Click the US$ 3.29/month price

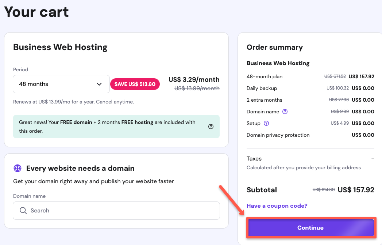coord(194,80)
